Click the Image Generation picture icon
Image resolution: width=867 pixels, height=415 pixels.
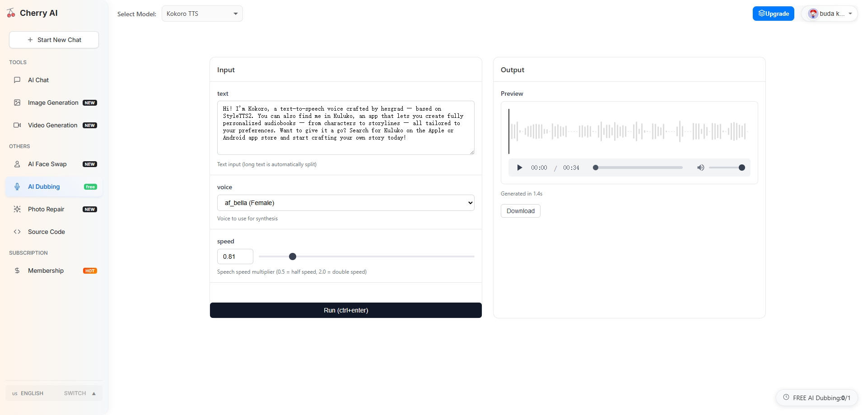(x=17, y=103)
